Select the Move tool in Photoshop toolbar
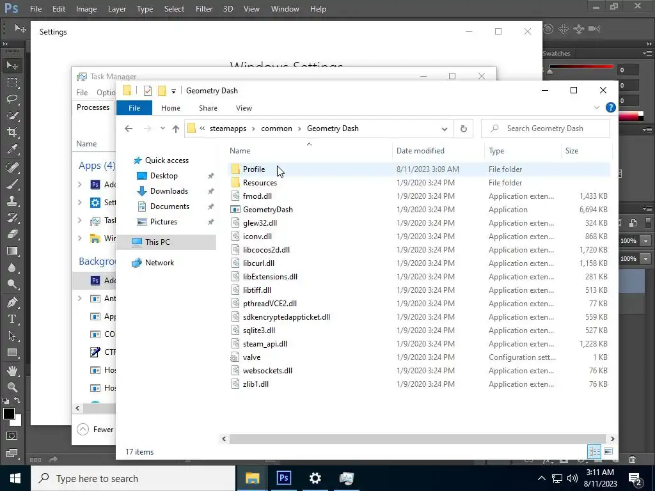This screenshot has width=655, height=491. [x=12, y=66]
